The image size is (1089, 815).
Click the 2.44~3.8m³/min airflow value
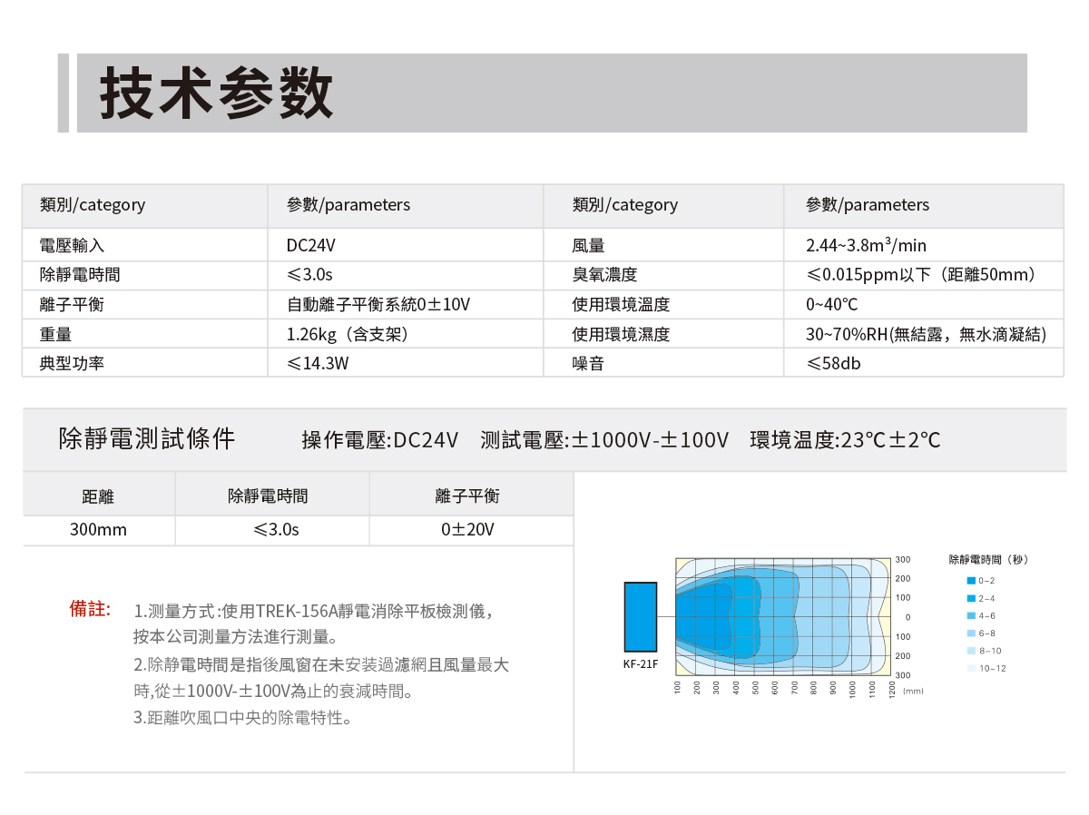click(x=866, y=246)
